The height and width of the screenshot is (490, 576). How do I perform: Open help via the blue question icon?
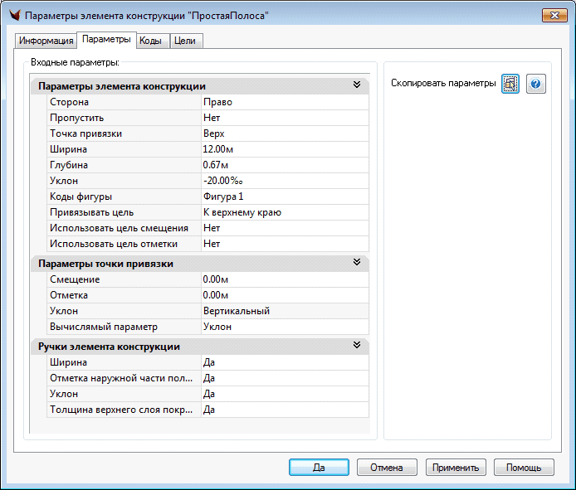(536, 85)
